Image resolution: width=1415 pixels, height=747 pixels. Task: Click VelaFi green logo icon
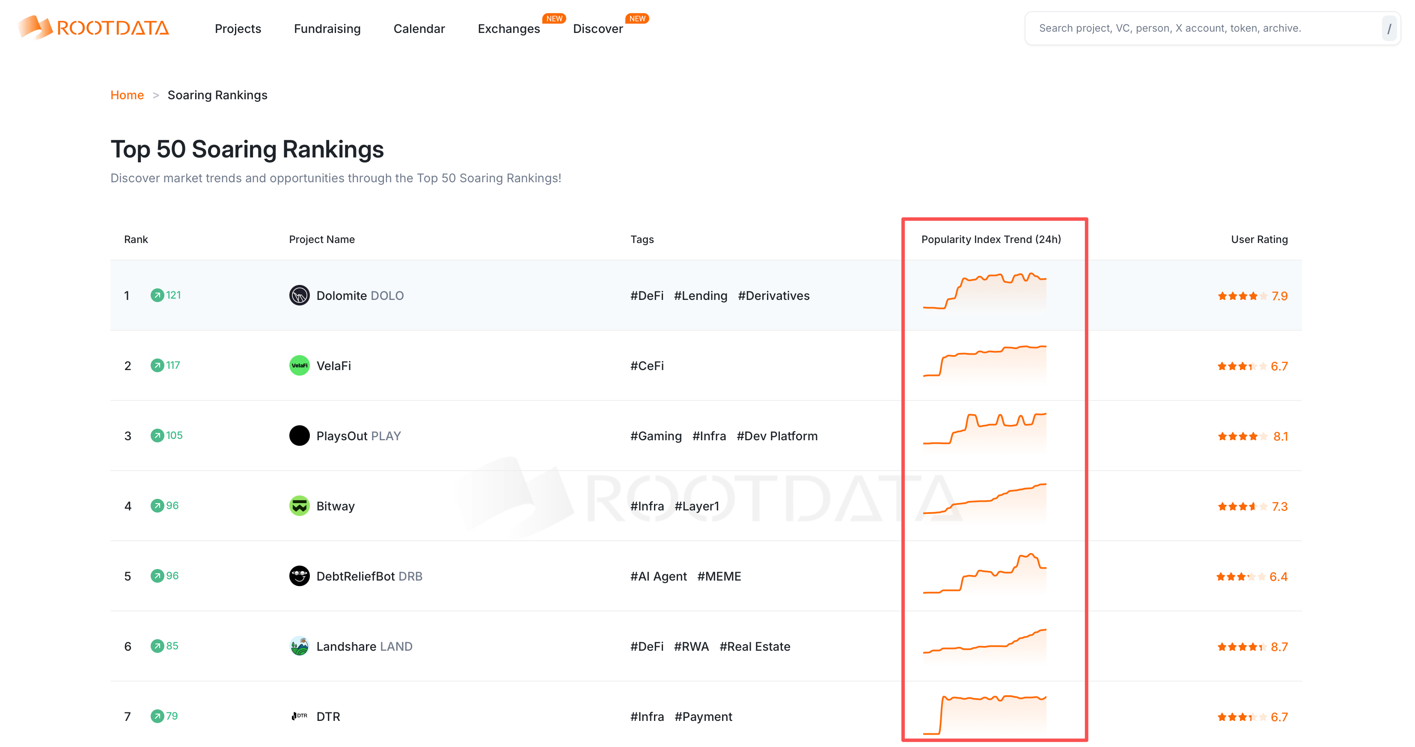pyautogui.click(x=299, y=366)
